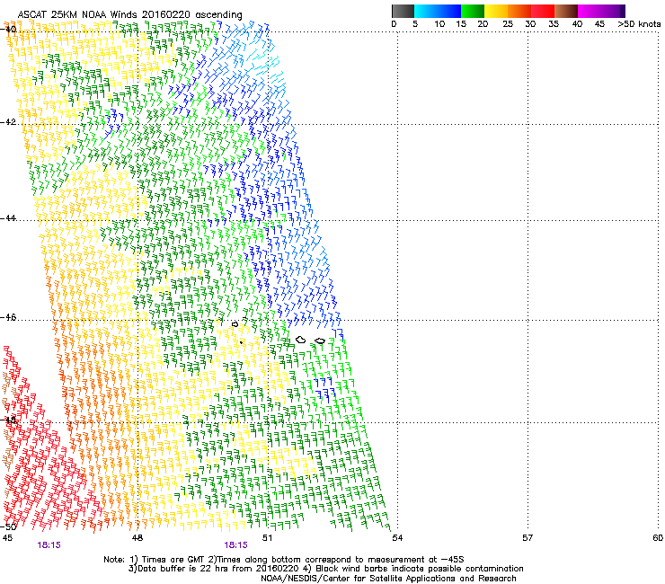Click the legend label '35' under the color bar
This screenshot has height=584, width=665.
click(554, 24)
